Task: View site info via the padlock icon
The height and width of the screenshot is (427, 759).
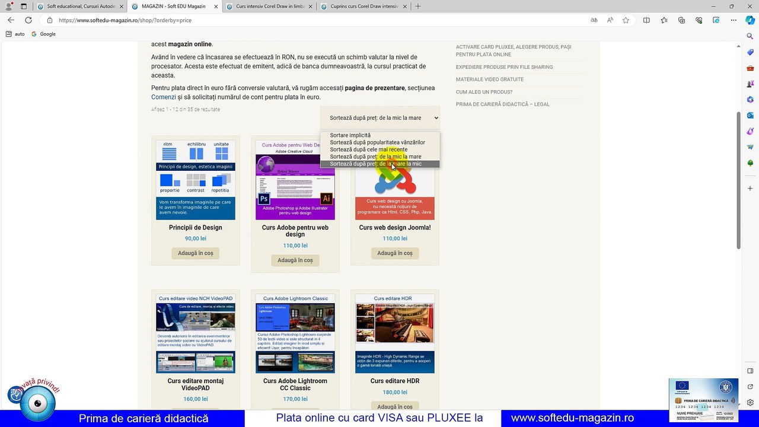Action: pos(50,20)
